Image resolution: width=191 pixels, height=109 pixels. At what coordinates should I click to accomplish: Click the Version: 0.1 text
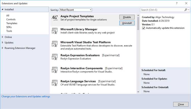pyautogui.click(x=148, y=25)
